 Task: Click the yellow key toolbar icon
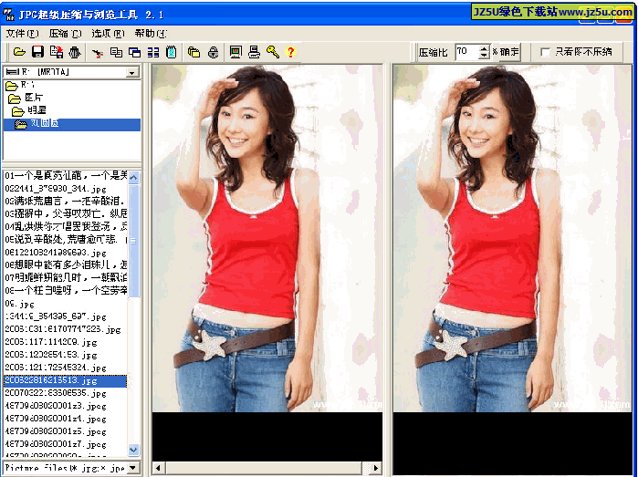tap(273, 52)
